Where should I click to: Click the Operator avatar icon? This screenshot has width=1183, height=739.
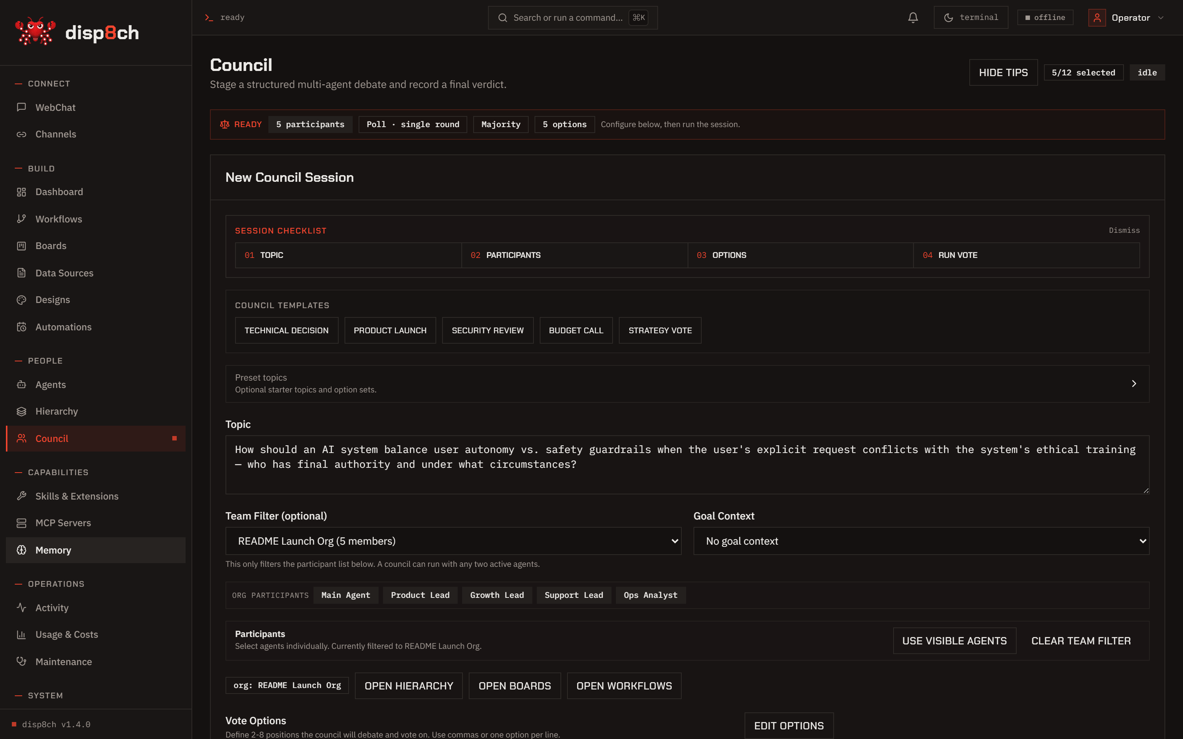1097,18
